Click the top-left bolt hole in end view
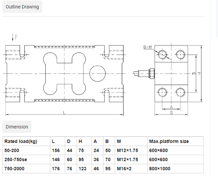Image resolution: width=218 pixels, height=176 pixels. tap(163, 54)
